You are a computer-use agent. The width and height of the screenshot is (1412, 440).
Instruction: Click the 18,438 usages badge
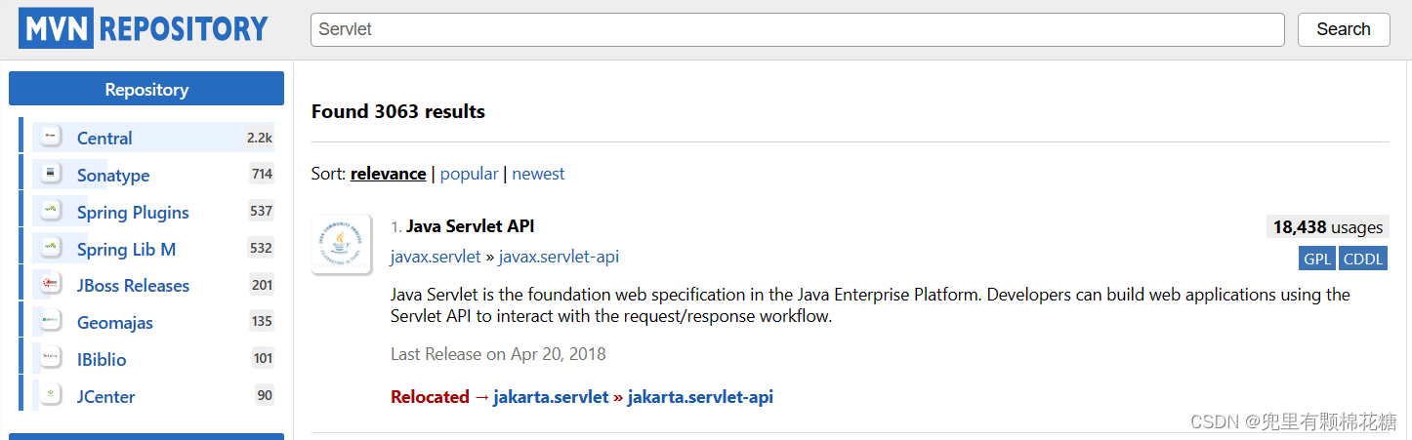point(1328,227)
